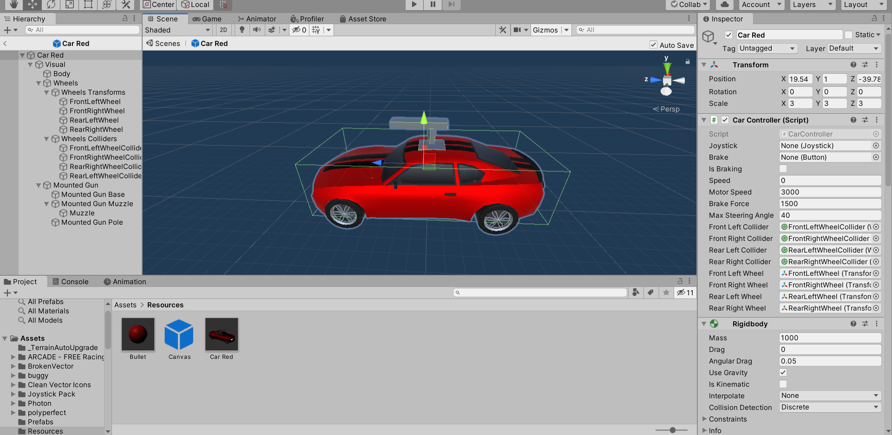Select the Hand tool in toolbar
The height and width of the screenshot is (435, 892).
tap(13, 5)
